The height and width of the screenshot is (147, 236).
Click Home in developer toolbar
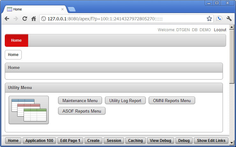pyautogui.click(x=13, y=141)
